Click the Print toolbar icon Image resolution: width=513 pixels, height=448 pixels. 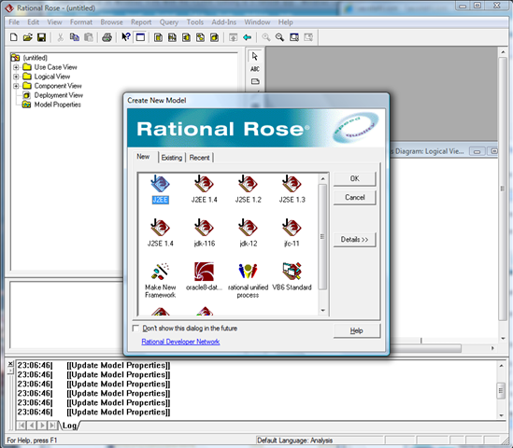107,37
